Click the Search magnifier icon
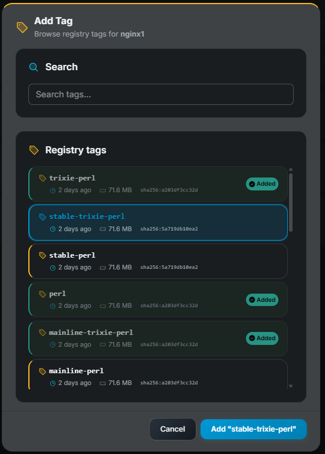The height and width of the screenshot is (454, 325). coord(34,67)
